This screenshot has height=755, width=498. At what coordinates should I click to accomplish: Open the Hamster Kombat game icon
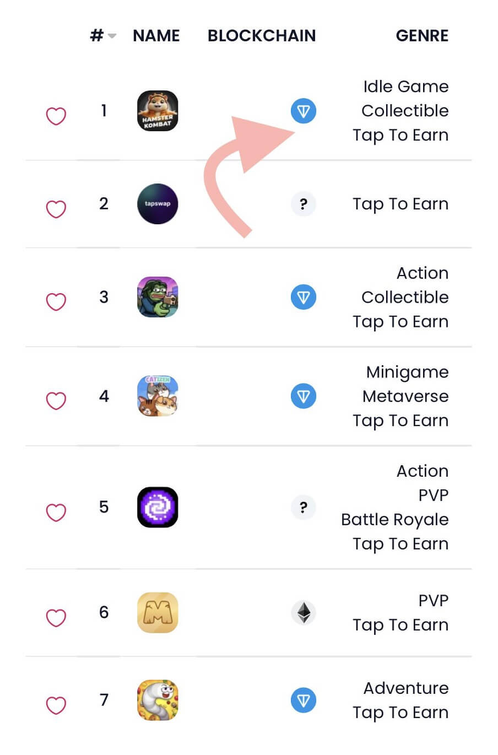tap(158, 111)
